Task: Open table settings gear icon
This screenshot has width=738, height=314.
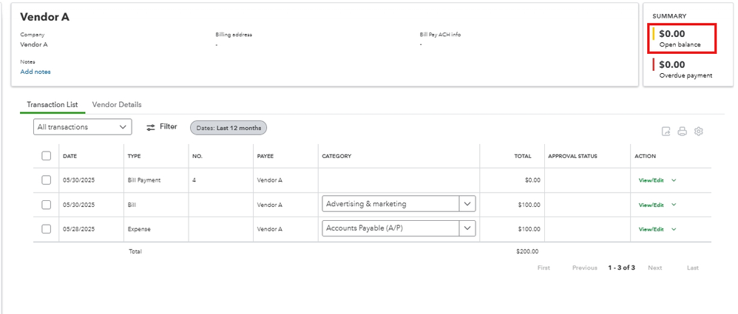Action: tap(698, 132)
